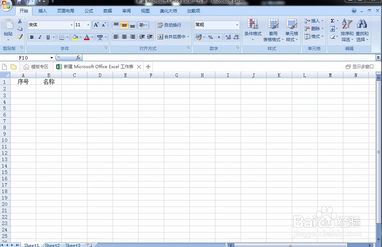The width and height of the screenshot is (382, 247).
Task: Apply comma thousands separator style
Action: click(x=219, y=37)
